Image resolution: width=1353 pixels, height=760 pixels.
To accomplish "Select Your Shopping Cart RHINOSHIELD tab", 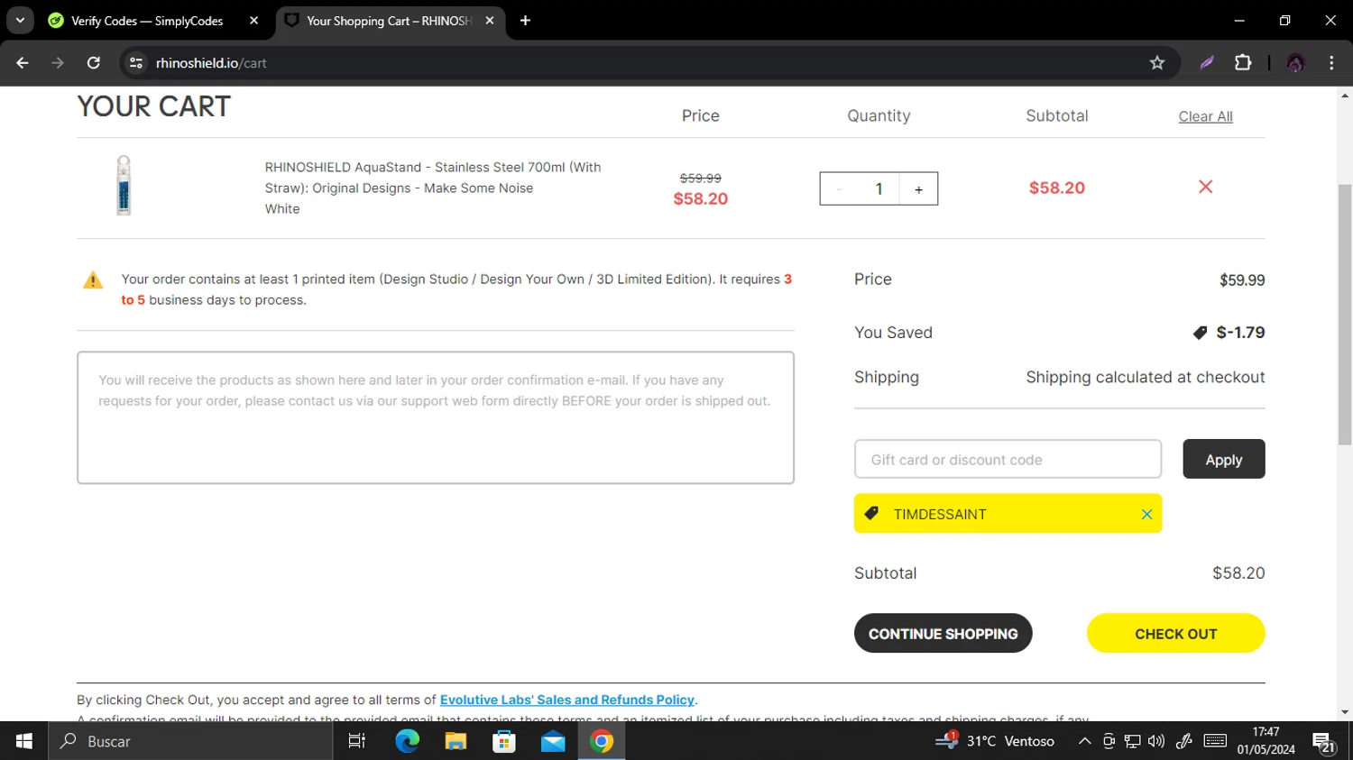I will (x=388, y=21).
